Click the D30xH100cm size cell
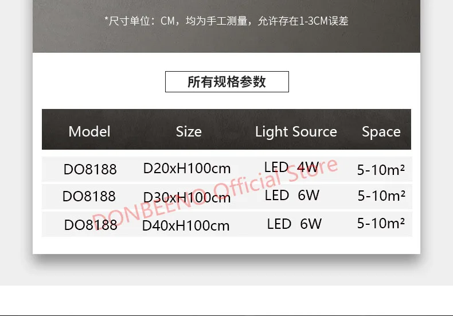The height and width of the screenshot is (316, 453). (x=187, y=197)
